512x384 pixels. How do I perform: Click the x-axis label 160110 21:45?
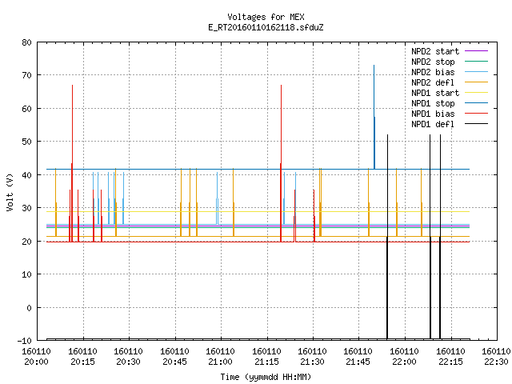tap(358, 357)
